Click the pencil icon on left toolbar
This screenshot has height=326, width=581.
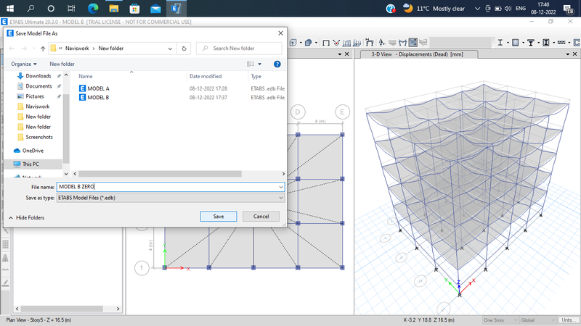click(x=6, y=283)
